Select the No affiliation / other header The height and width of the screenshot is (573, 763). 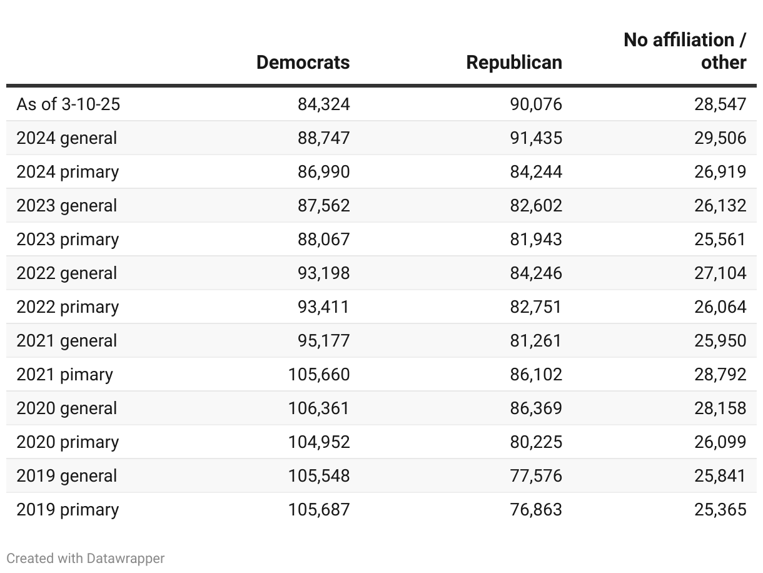[685, 51]
